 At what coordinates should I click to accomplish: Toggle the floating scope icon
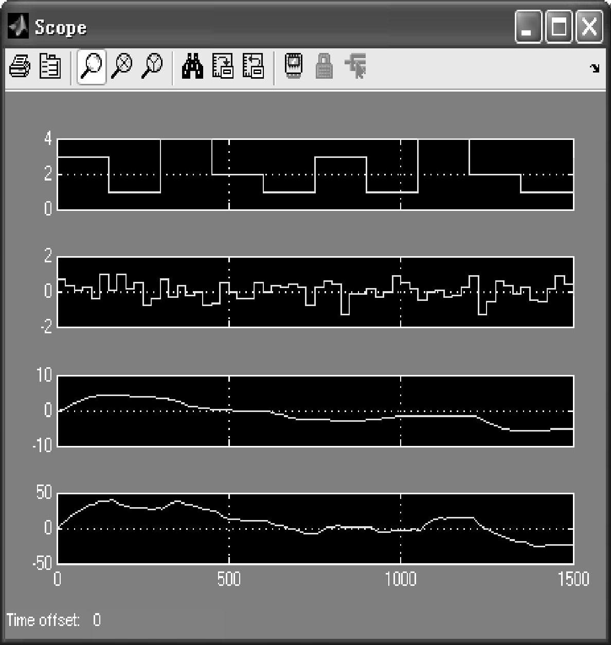pyautogui.click(x=293, y=66)
